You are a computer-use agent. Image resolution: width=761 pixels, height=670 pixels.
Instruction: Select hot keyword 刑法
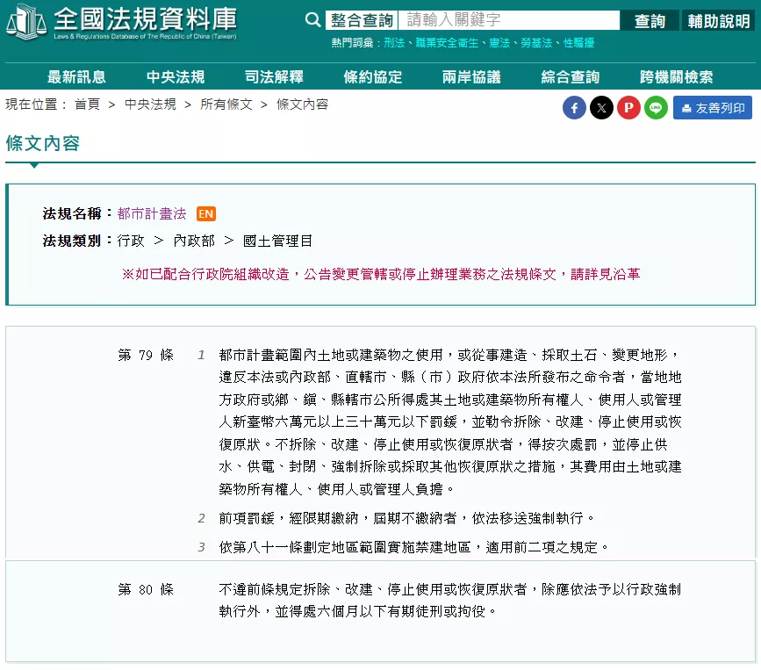(394, 43)
